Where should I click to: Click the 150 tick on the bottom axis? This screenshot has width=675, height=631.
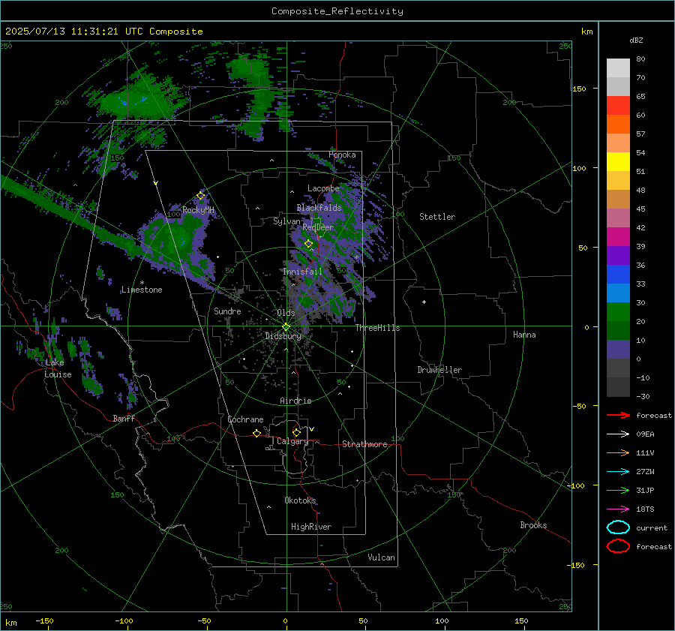click(x=521, y=620)
